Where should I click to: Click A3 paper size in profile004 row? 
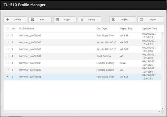point(122,56)
